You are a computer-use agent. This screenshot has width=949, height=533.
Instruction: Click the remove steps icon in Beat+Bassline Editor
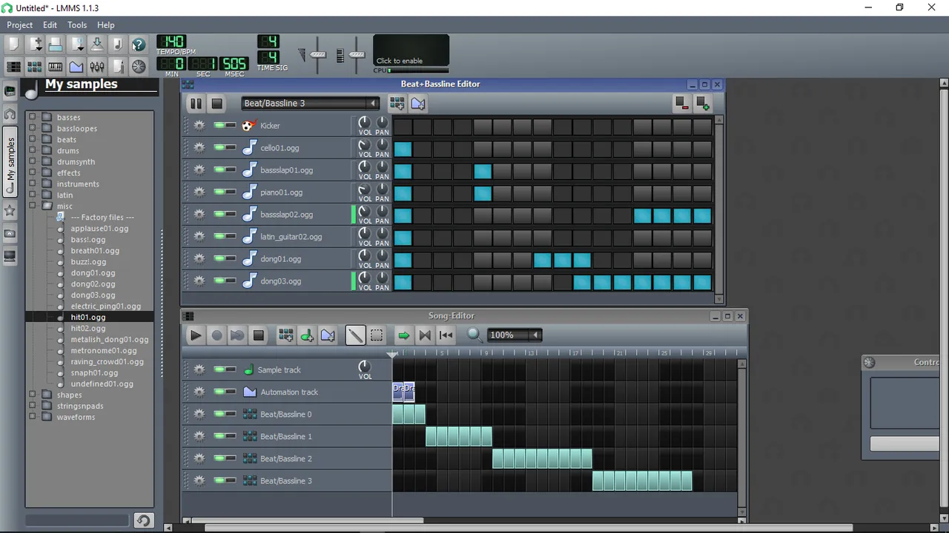click(x=681, y=104)
